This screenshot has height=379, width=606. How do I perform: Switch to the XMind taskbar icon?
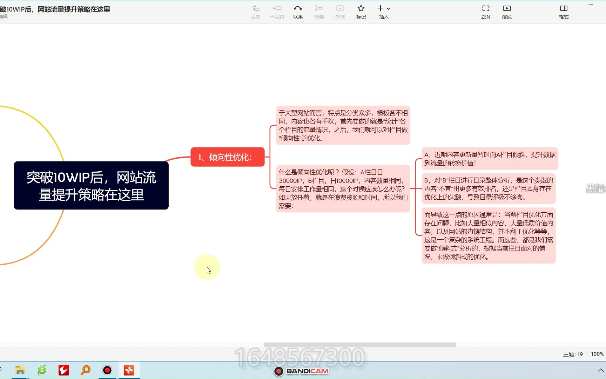[x=129, y=370]
